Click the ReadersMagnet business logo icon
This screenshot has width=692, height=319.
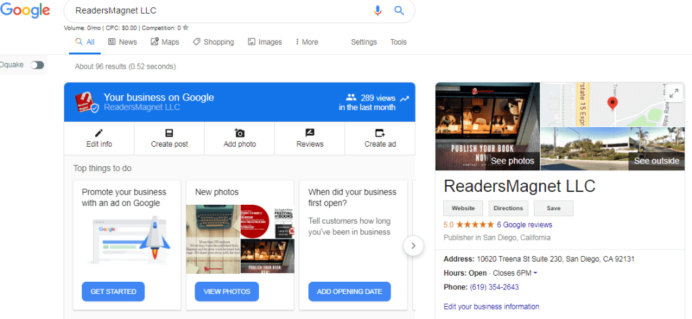86,102
